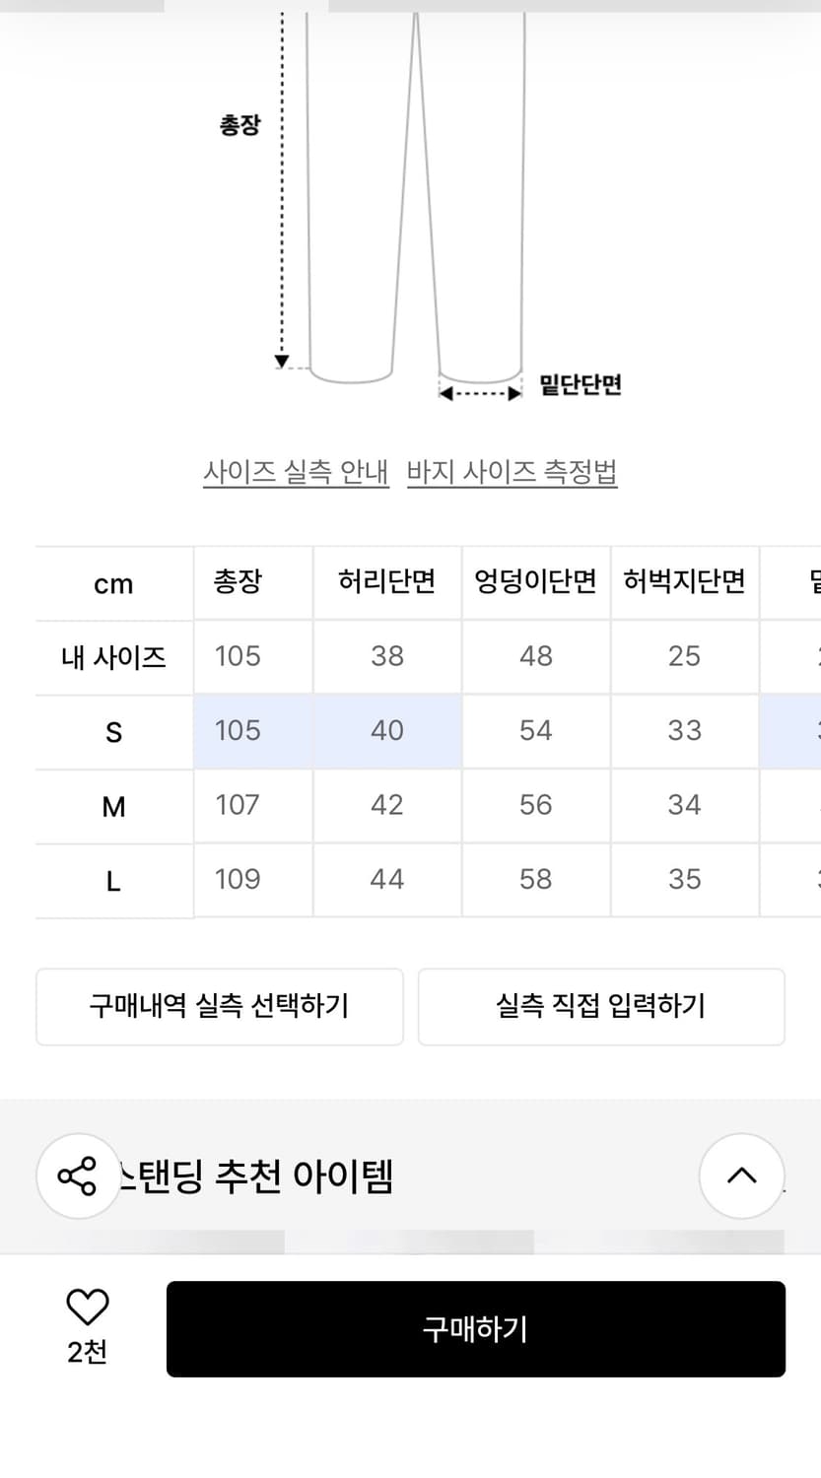Tap the 엉덩이단면 column header
Screen dimensions: 821x1478
tap(535, 582)
